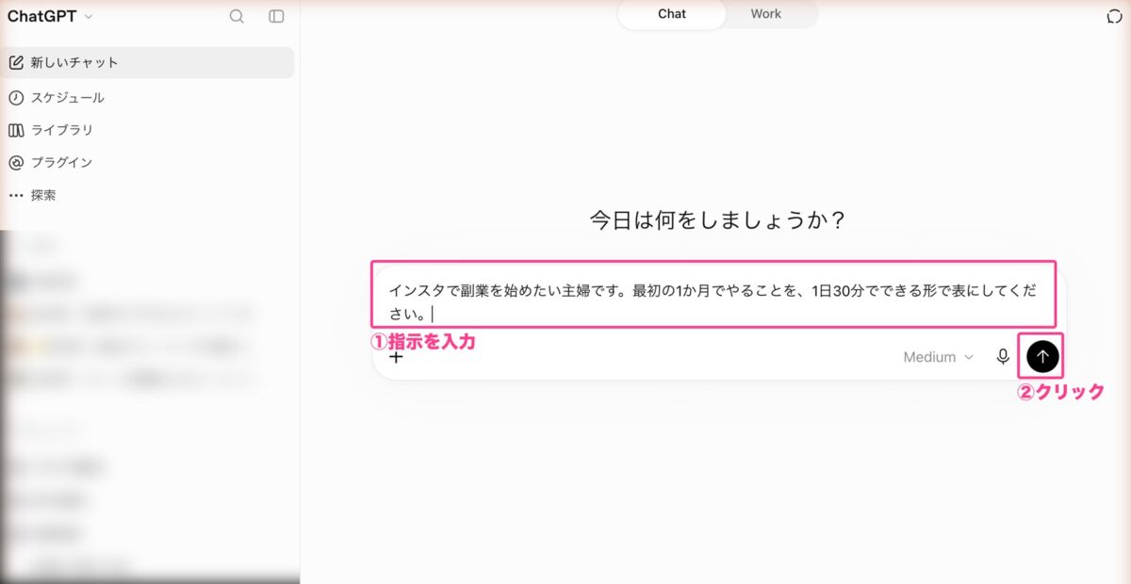Screen dimensions: 1131x584
Task: Click inside the message input text
Action: (x=713, y=302)
